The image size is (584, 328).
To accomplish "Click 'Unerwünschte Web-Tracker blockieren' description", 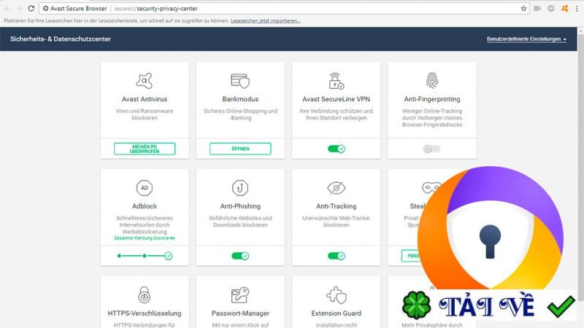I will click(337, 222).
